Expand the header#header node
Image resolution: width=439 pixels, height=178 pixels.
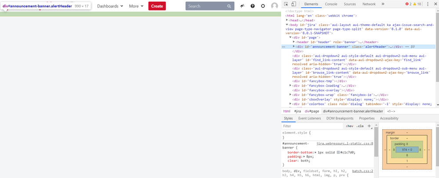[x=294, y=42]
